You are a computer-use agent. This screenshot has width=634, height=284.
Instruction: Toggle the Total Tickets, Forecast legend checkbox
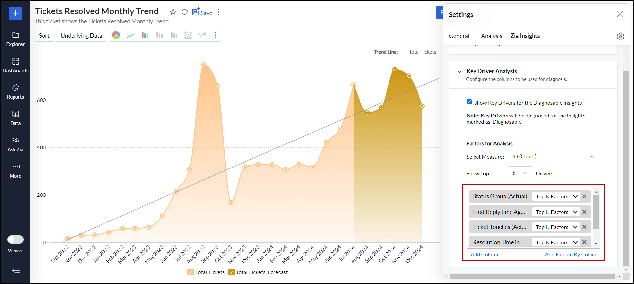(231, 272)
